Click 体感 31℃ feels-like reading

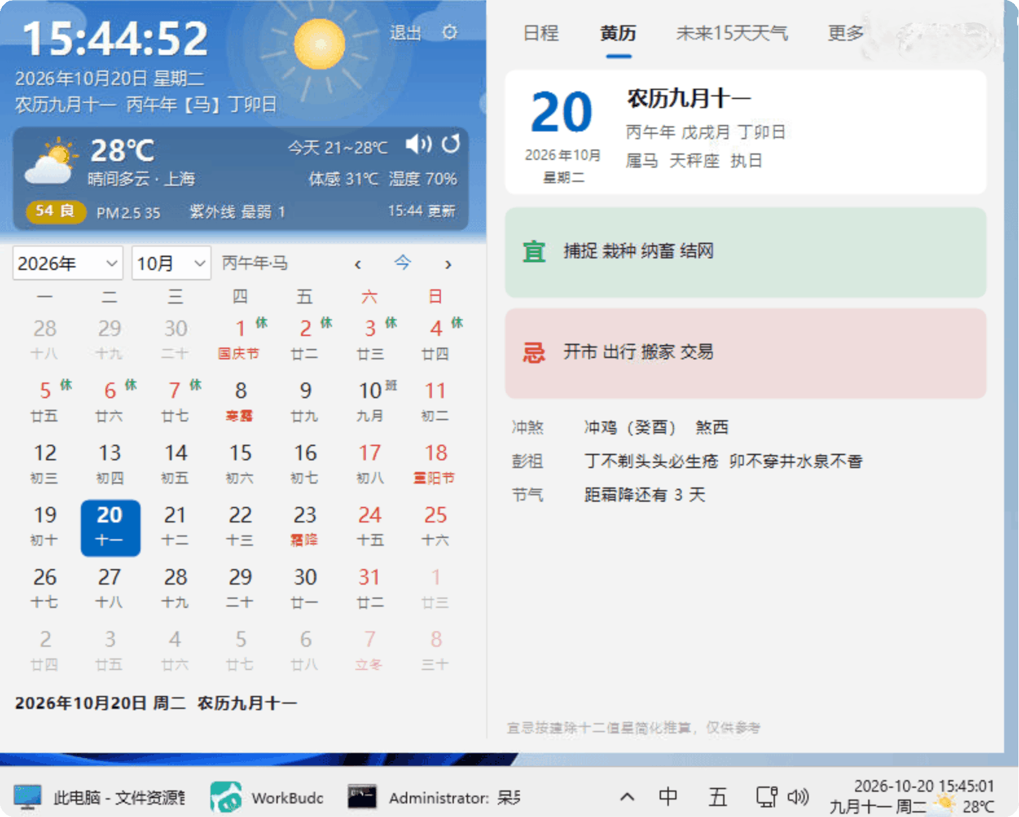tap(344, 179)
